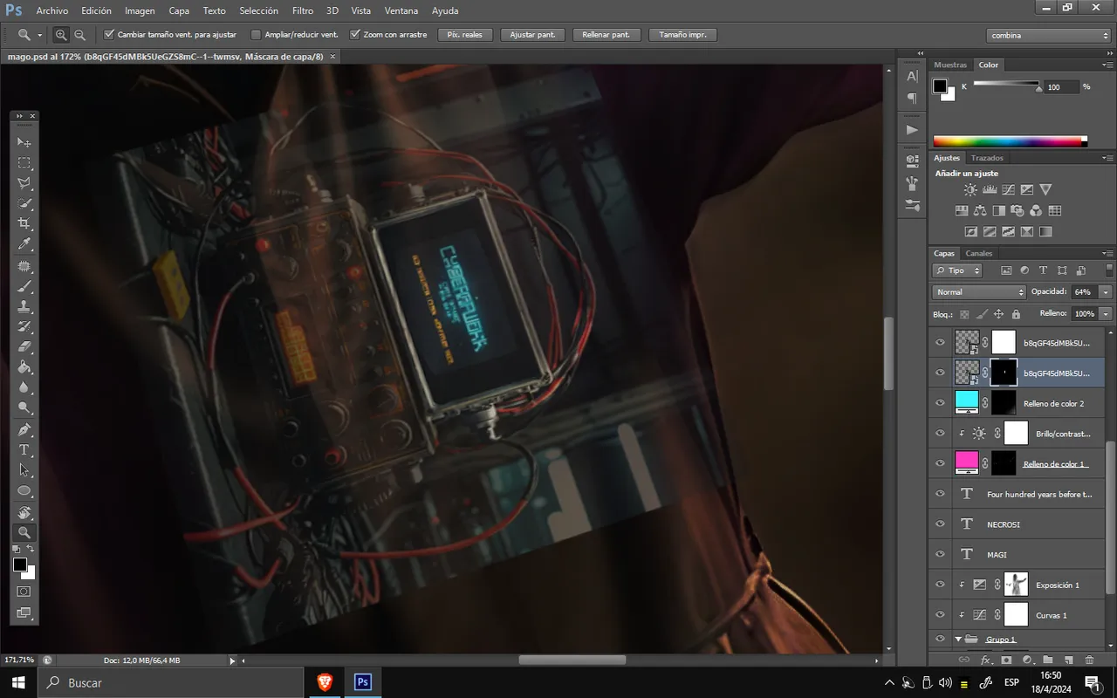Click the Zoom In magnifier in options bar
1117x698 pixels.
coord(61,35)
